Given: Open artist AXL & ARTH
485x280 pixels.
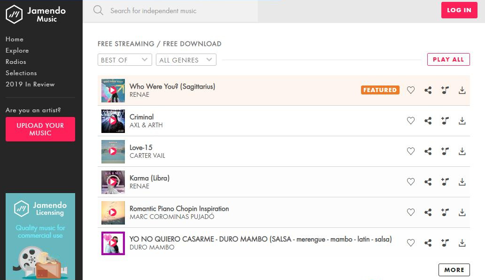Looking at the screenshot, I should coord(146,125).
